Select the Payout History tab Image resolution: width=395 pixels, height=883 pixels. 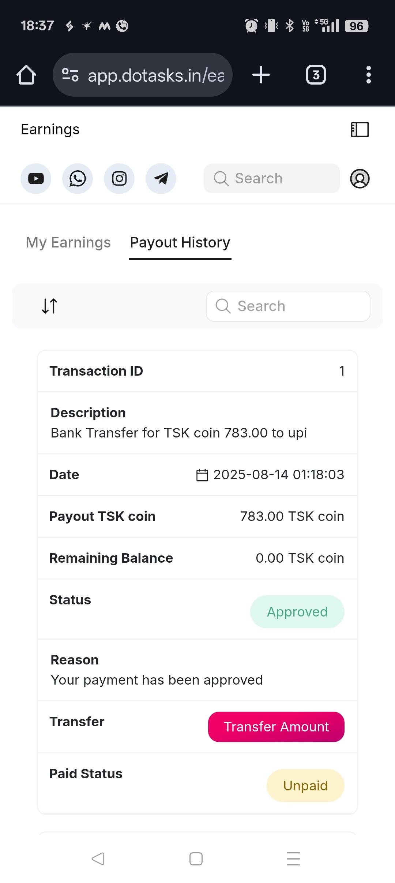(180, 243)
